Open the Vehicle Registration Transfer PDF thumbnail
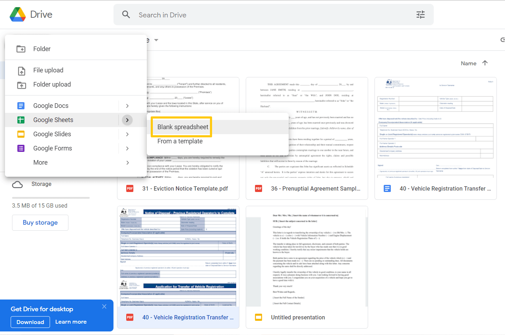 (178, 256)
